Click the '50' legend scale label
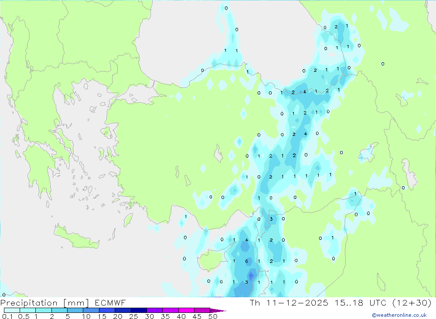 pyautogui.click(x=213, y=316)
